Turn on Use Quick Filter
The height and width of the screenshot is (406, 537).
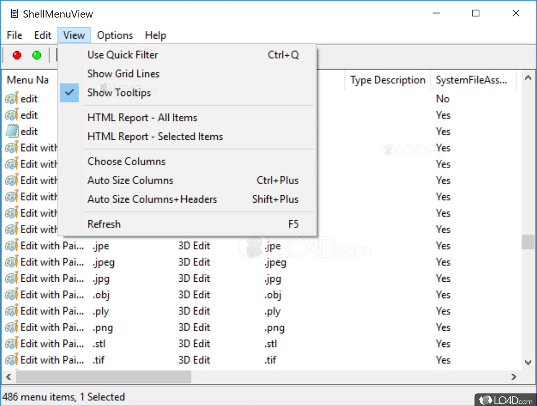click(x=123, y=55)
